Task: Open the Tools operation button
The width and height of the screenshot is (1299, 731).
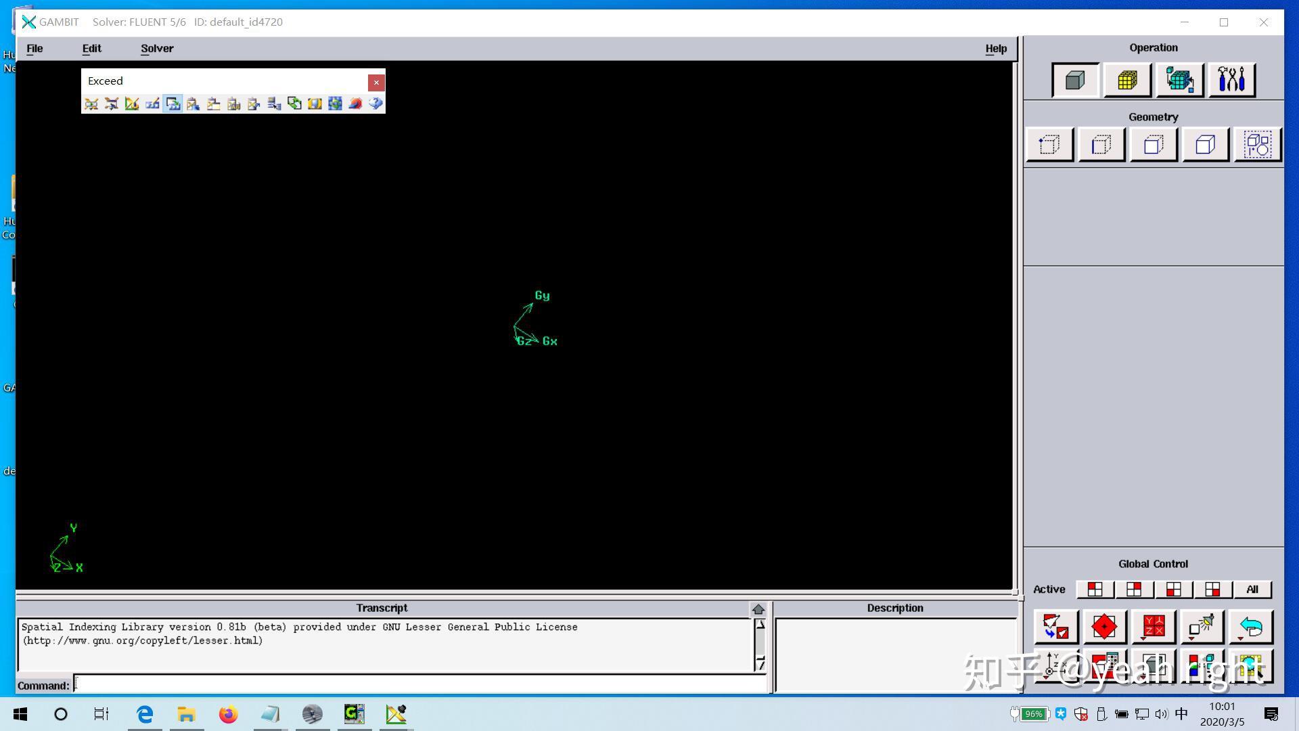Action: click(1231, 81)
